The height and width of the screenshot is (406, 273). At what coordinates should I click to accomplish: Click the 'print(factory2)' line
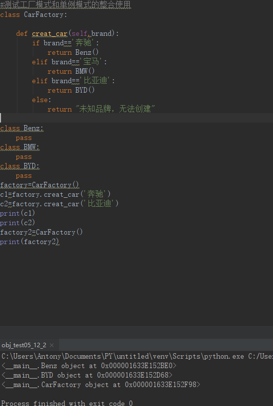coord(30,242)
